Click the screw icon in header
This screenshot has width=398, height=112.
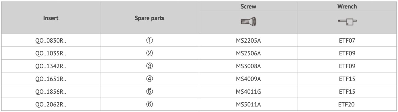(248, 22)
